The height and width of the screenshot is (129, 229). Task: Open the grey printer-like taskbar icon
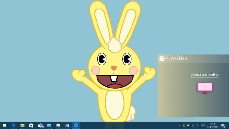58,125
